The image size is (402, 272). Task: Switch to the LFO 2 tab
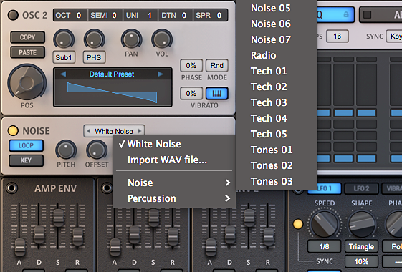point(361,188)
